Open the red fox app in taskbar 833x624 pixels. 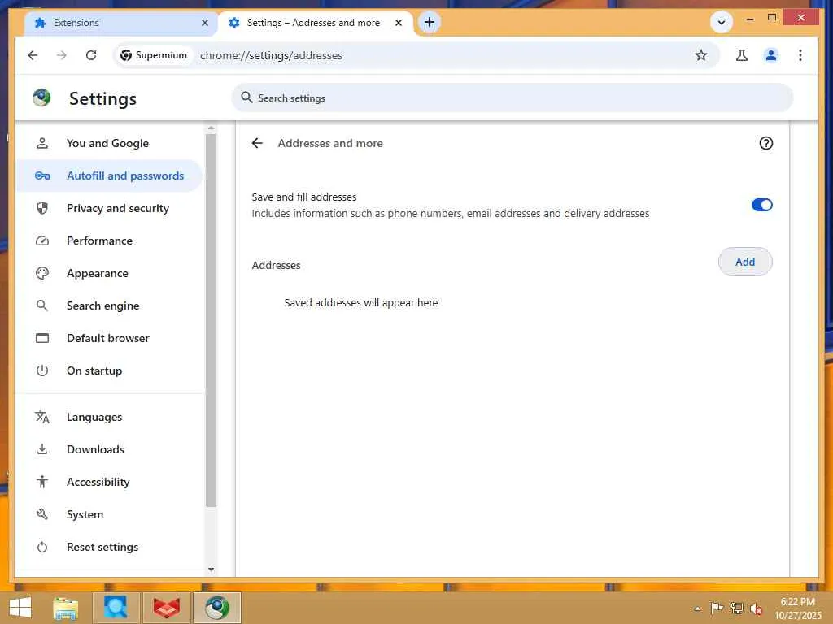click(x=166, y=608)
